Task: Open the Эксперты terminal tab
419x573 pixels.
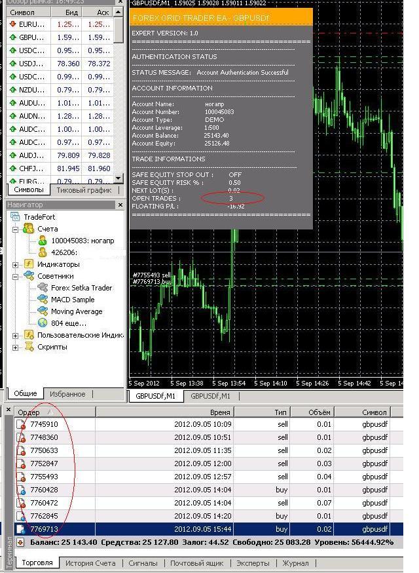Action: [253, 564]
